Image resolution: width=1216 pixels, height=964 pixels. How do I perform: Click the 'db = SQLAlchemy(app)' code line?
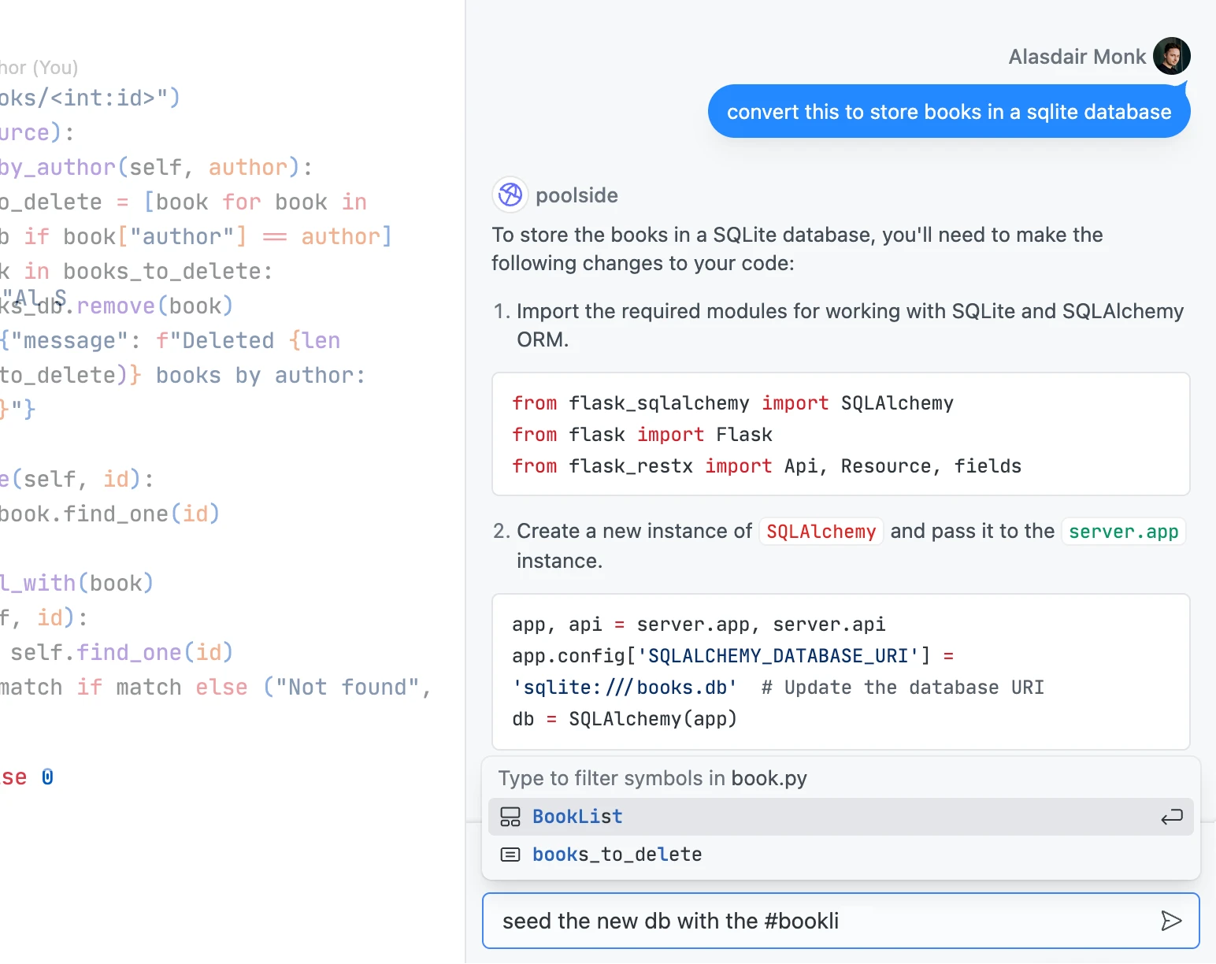(x=625, y=719)
